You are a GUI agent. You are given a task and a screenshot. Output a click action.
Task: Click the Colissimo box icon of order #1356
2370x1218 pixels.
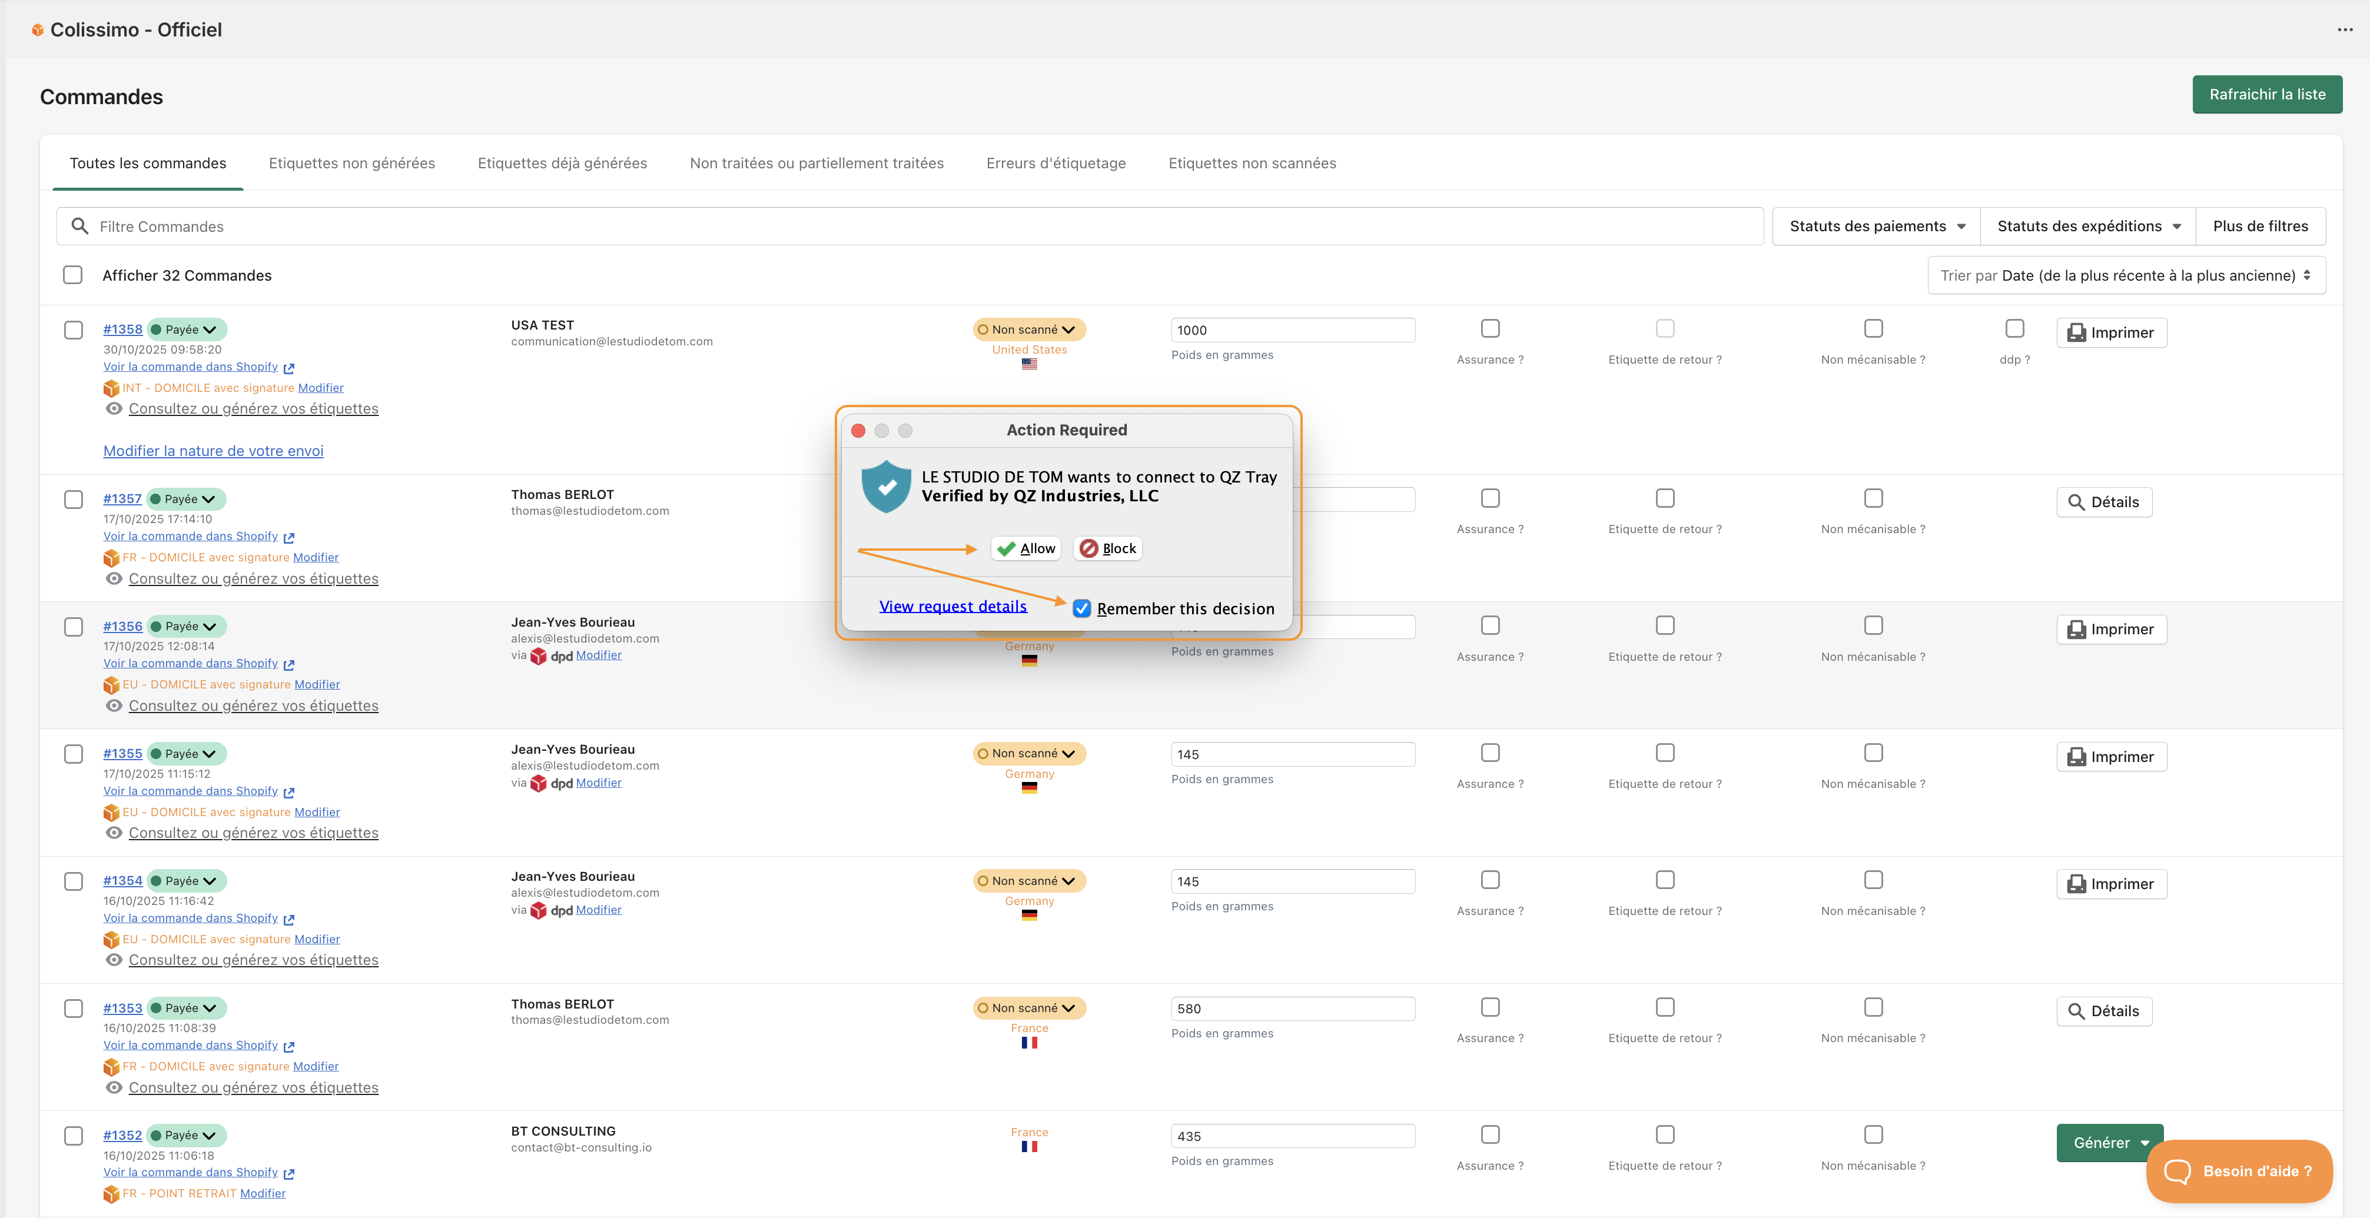111,684
